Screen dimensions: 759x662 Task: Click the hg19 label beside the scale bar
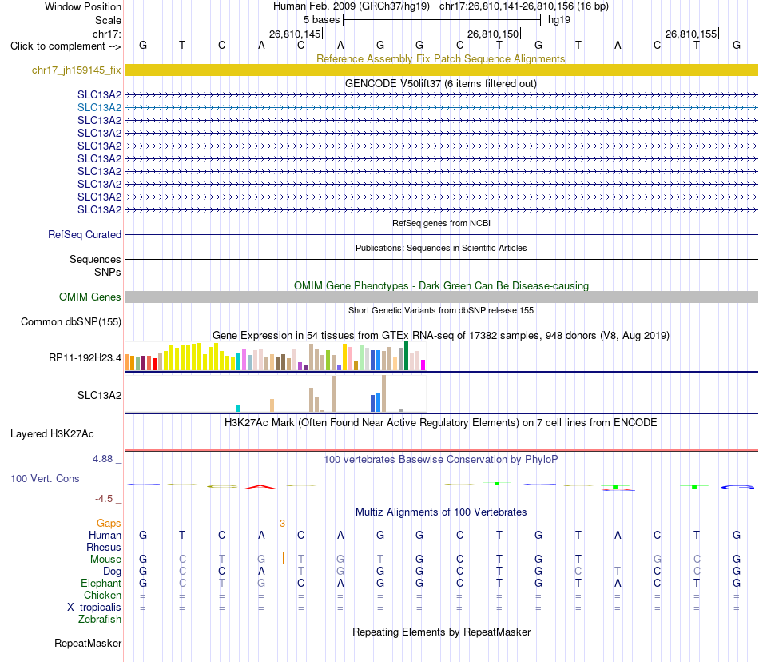[559, 20]
